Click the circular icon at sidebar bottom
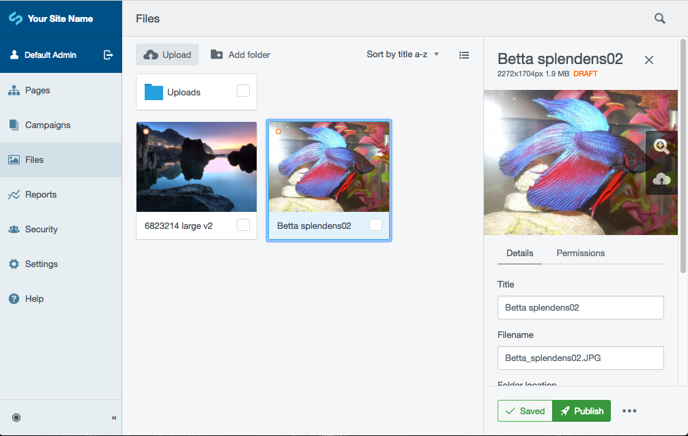 pos(16,418)
